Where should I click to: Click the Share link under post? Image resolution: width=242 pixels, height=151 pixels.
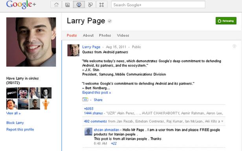tap(98, 100)
